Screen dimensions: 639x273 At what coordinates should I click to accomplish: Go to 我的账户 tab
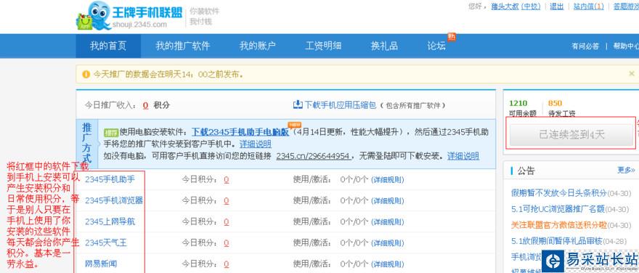(x=258, y=46)
